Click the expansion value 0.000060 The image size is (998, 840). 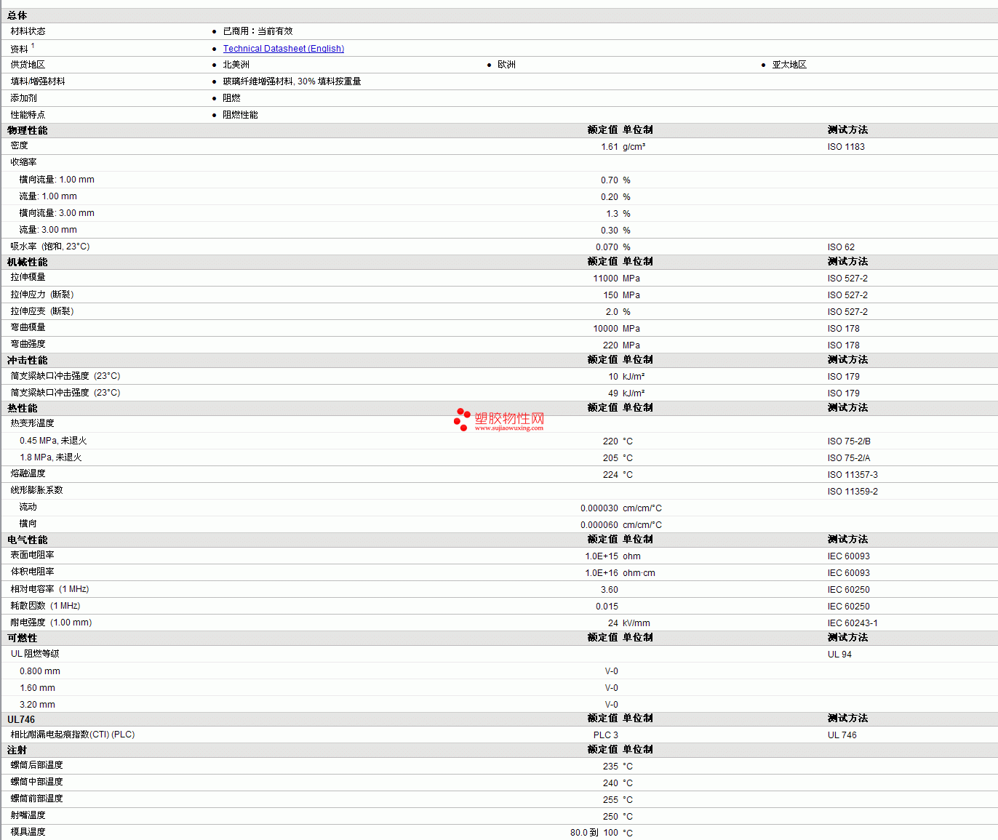point(599,525)
